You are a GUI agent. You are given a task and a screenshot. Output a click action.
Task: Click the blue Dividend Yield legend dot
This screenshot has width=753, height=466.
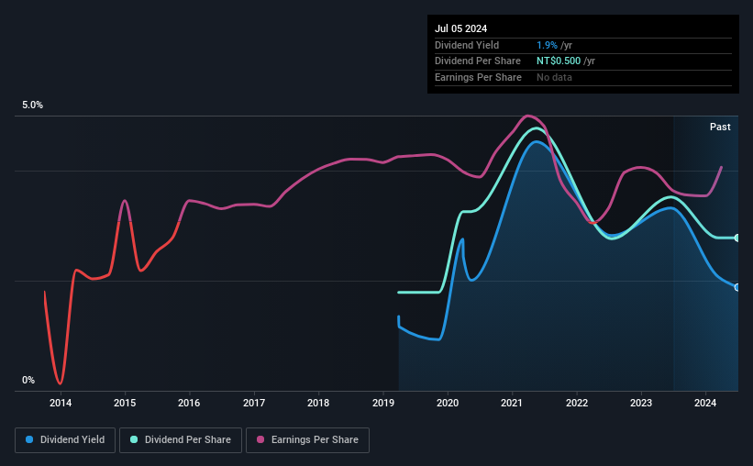(29, 439)
